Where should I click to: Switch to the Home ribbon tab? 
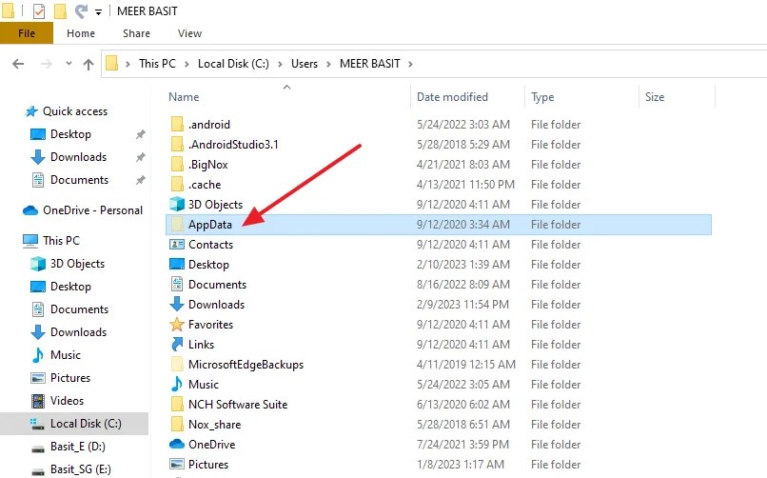click(x=81, y=33)
